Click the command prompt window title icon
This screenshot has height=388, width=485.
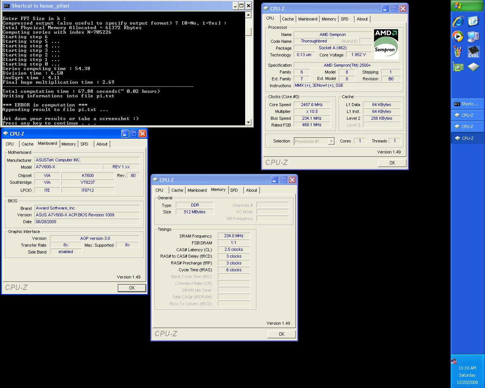coord(6,6)
